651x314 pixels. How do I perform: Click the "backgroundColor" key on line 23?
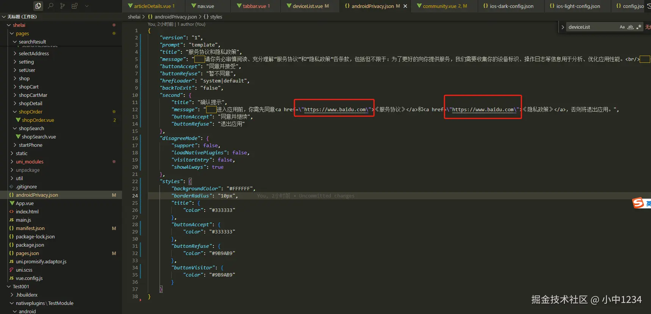coord(196,189)
